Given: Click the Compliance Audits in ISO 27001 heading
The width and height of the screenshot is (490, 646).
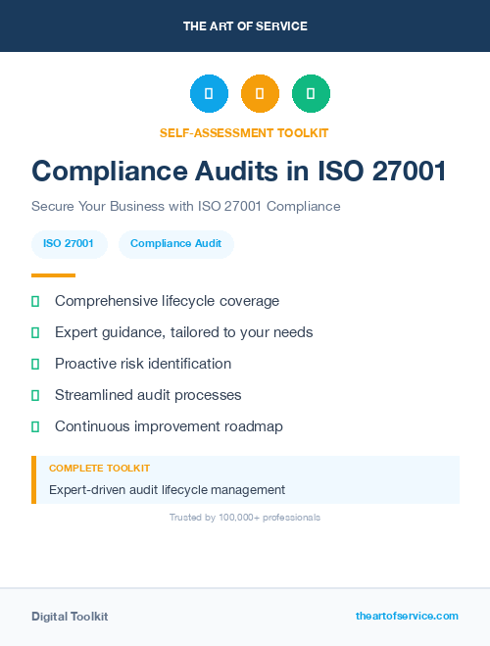Looking at the screenshot, I should (x=239, y=171).
